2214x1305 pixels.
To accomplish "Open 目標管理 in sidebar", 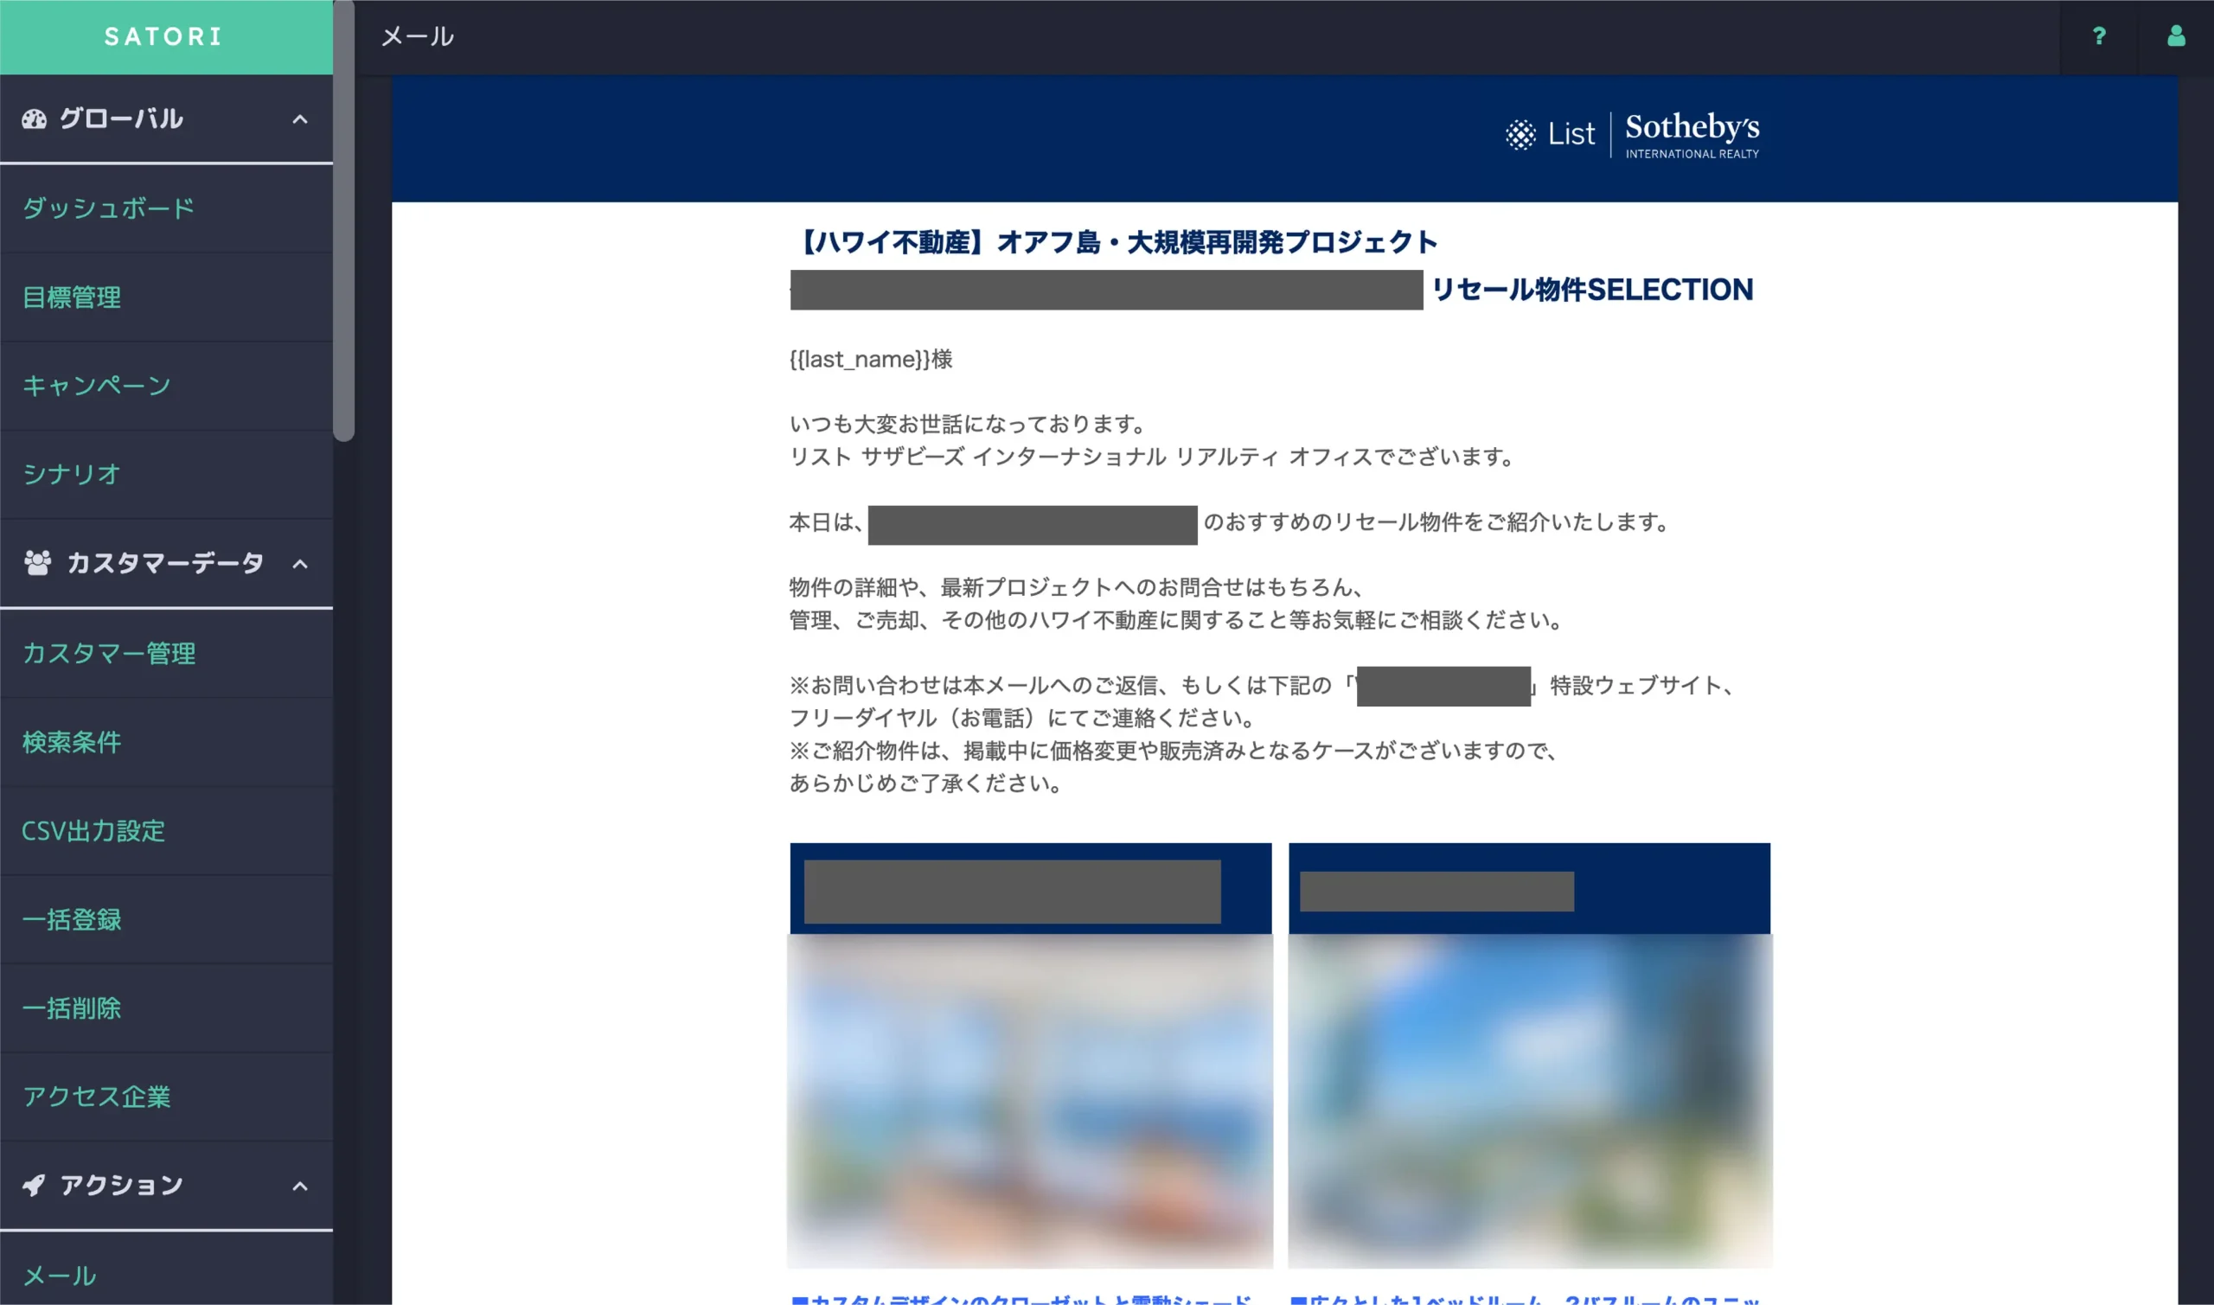I will click(72, 297).
